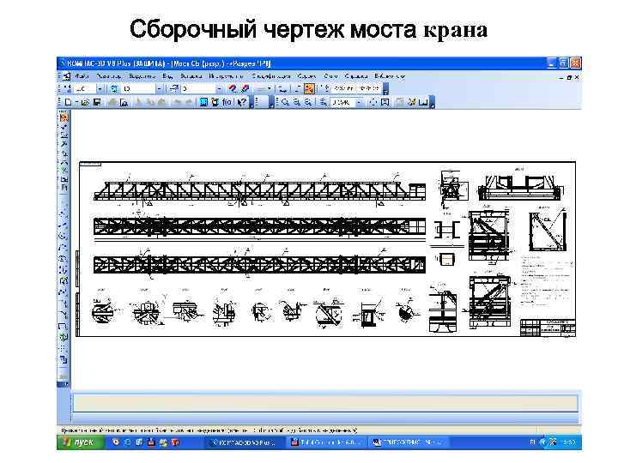Click the Show all icon
The image size is (618, 463).
(385, 102)
